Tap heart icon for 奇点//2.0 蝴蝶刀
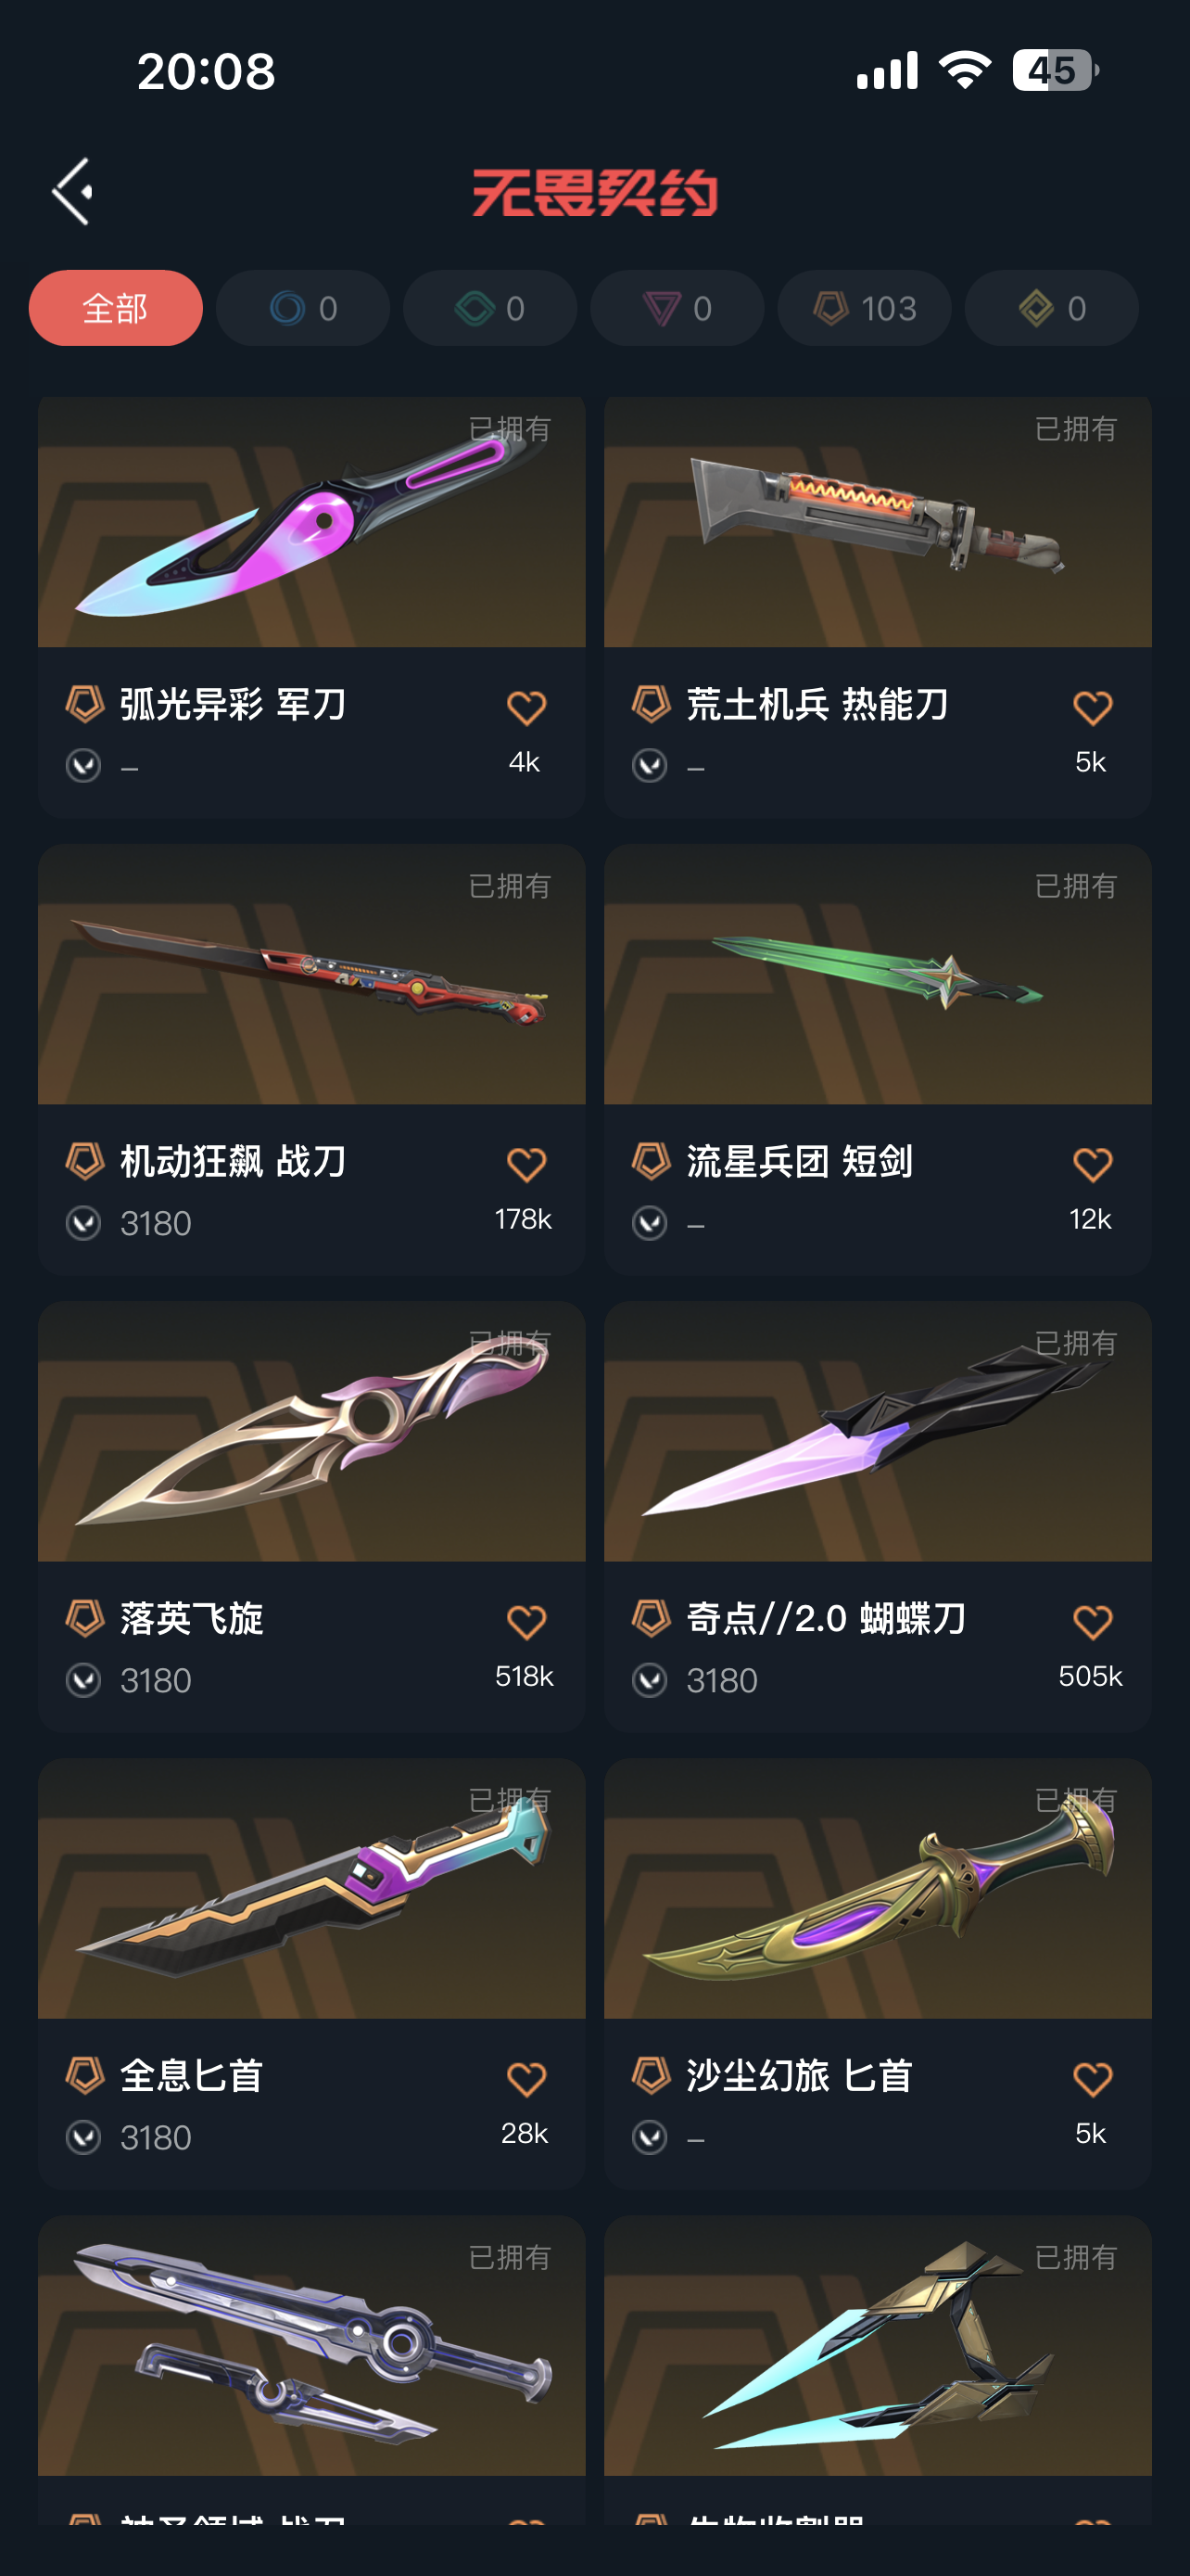Image resolution: width=1190 pixels, height=2576 pixels. click(1092, 1622)
